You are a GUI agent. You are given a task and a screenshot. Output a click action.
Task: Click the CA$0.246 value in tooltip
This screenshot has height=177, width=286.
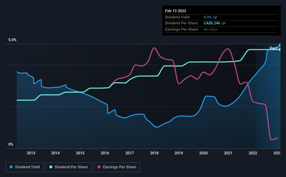(x=212, y=23)
